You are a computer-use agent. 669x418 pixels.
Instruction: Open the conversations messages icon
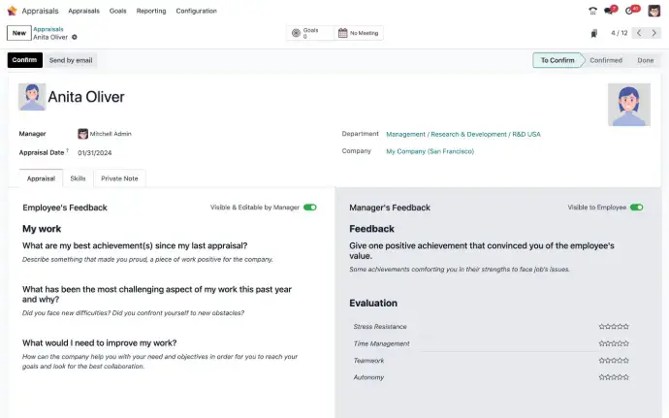[609, 11]
